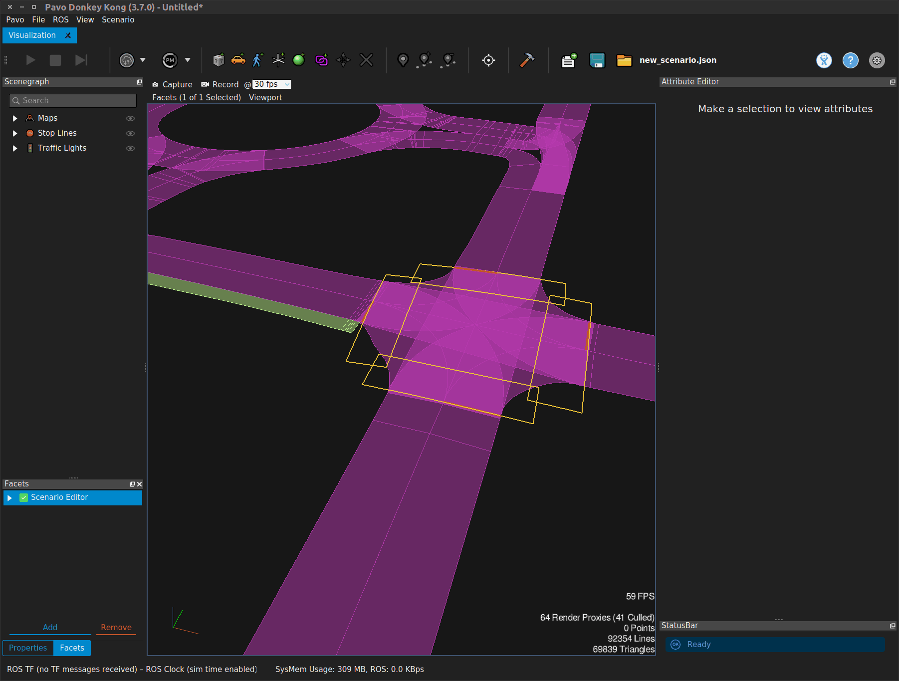
Task: Click the Scenegraph search field
Action: point(72,100)
